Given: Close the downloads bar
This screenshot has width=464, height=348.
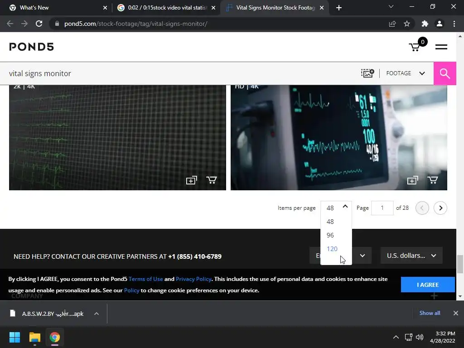Looking at the screenshot, I should (456, 313).
